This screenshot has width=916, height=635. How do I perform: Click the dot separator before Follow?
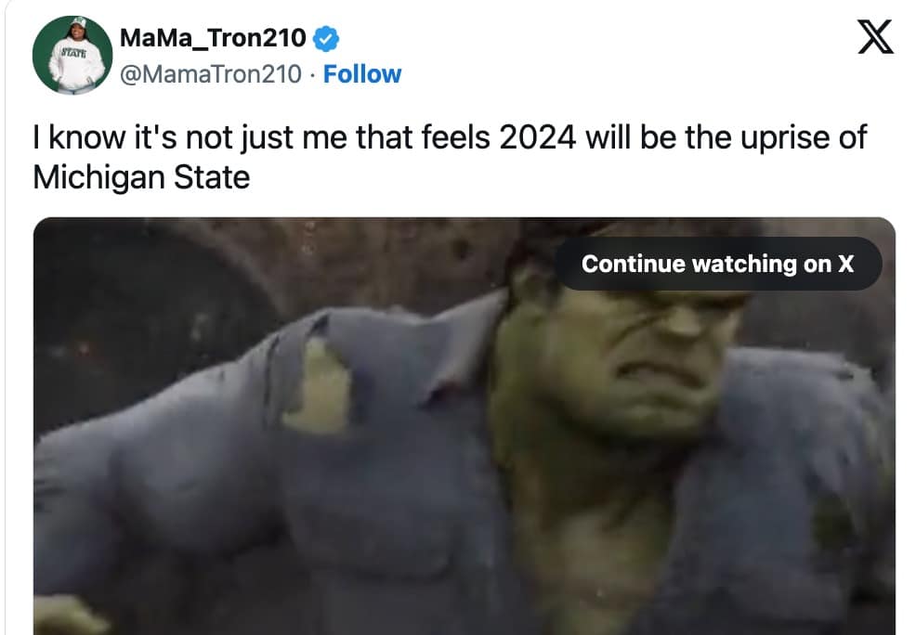[x=312, y=74]
